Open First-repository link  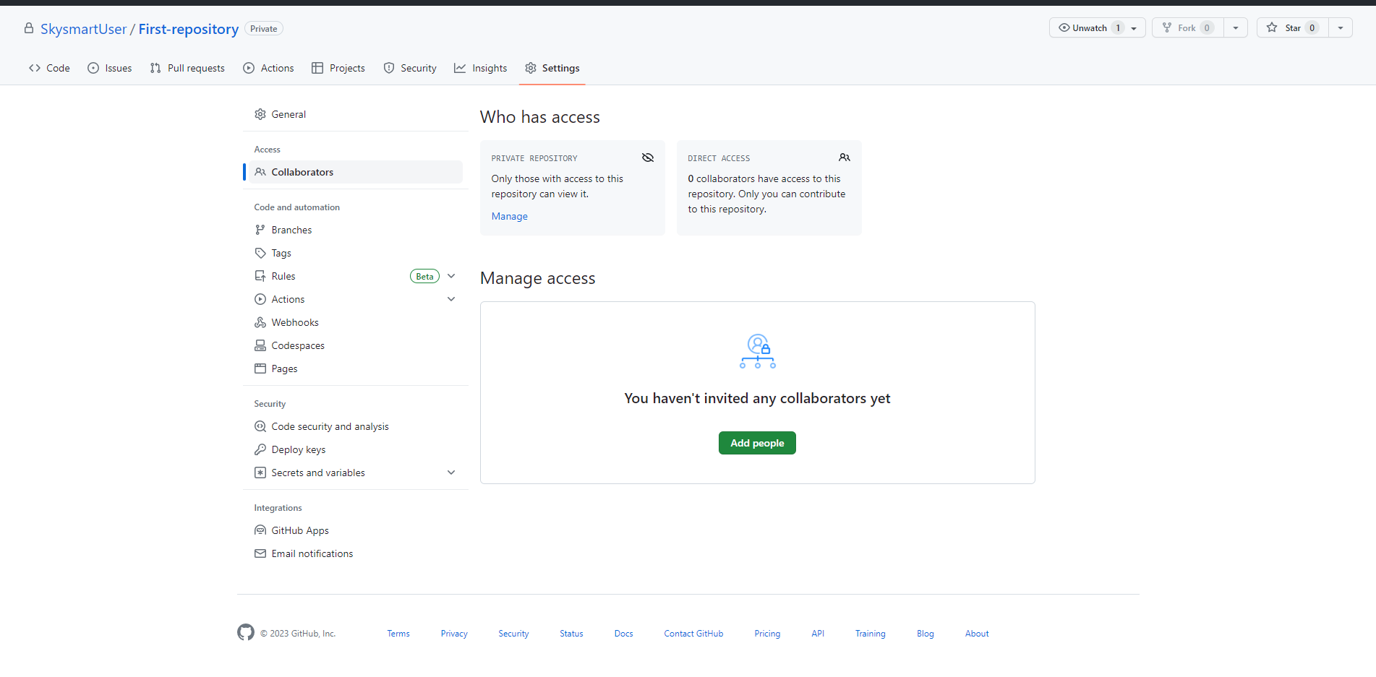pos(188,29)
